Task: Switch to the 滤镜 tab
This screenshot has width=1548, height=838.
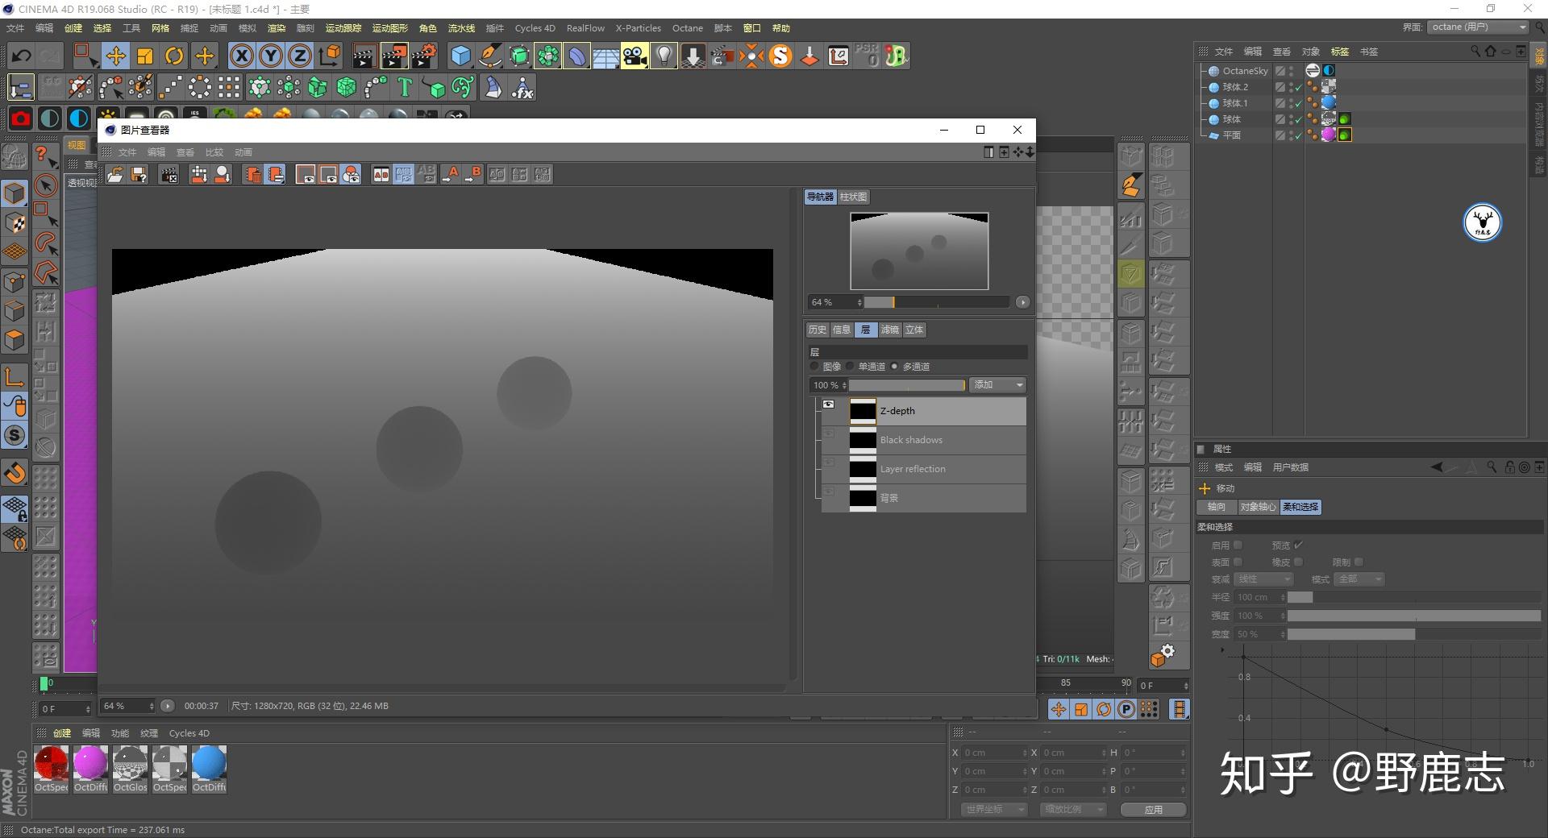Action: click(x=889, y=330)
